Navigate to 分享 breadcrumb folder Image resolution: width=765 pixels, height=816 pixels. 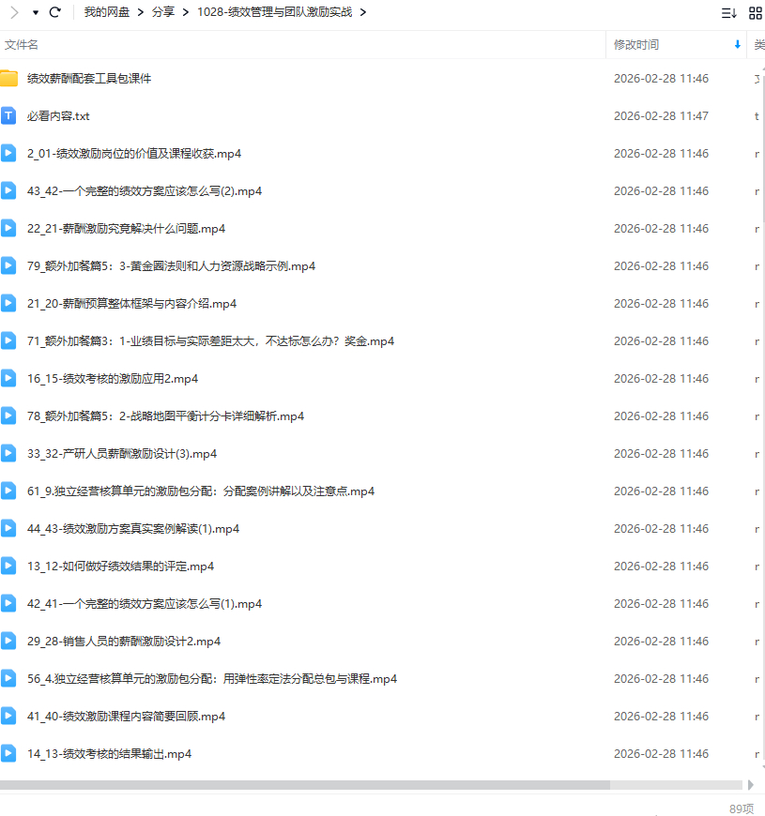pyautogui.click(x=162, y=12)
